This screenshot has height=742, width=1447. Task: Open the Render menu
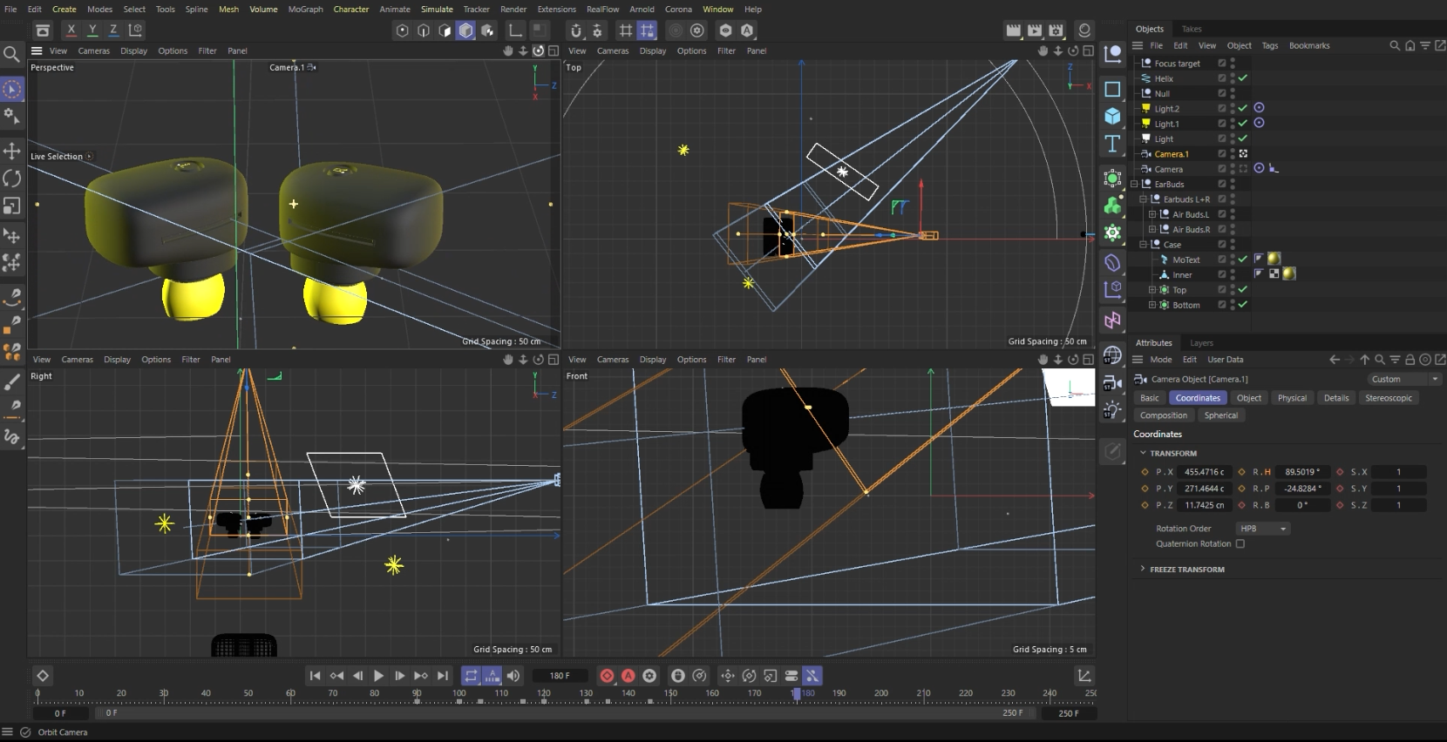[x=513, y=10]
